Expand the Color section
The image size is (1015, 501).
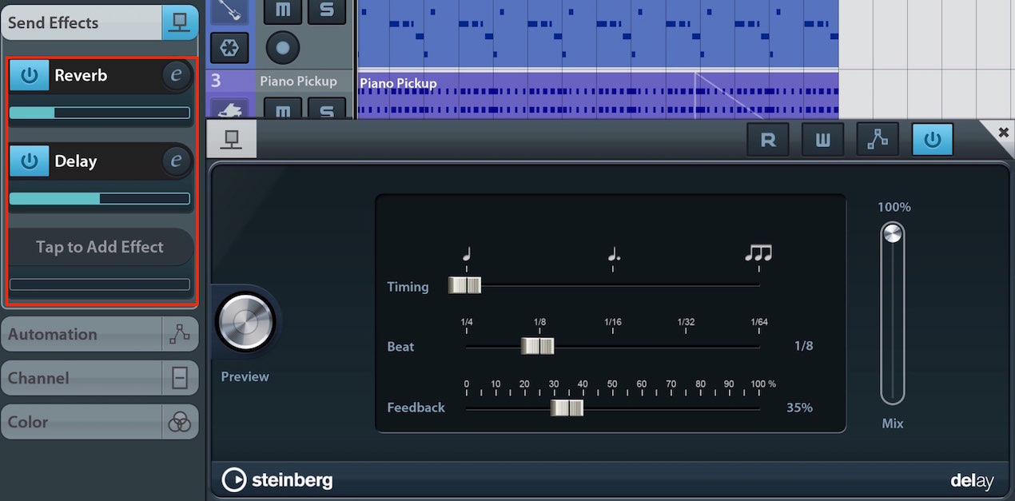coord(100,423)
